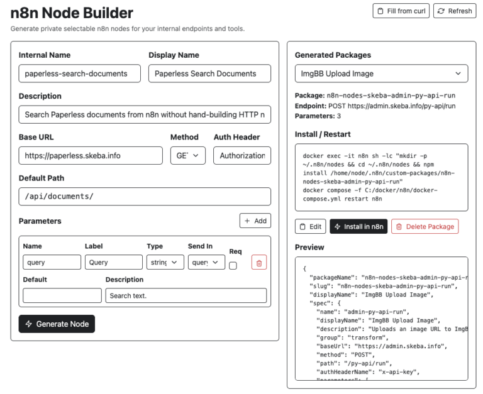The image size is (483, 394).
Task: Toggle the Req checkbox for query parameter
Action: click(233, 265)
